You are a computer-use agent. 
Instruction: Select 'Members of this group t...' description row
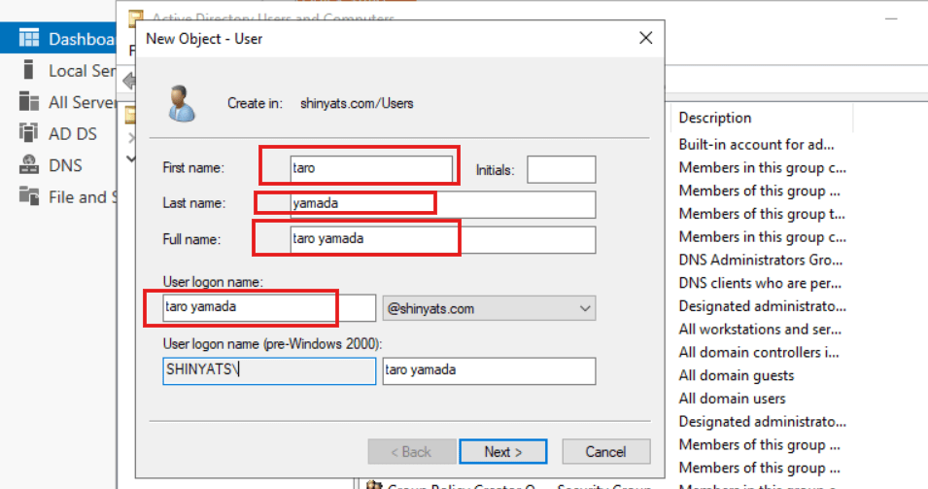tap(762, 214)
